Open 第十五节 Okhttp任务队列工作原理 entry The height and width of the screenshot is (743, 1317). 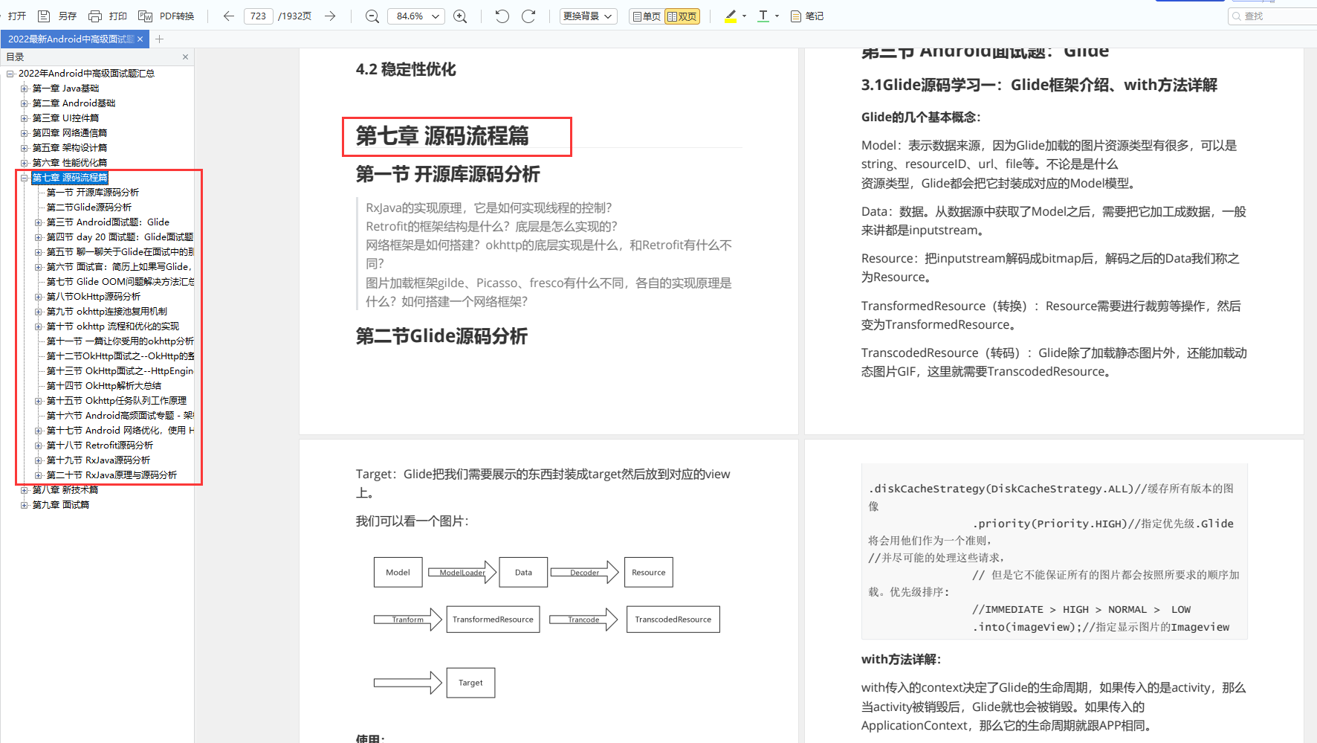click(x=117, y=401)
